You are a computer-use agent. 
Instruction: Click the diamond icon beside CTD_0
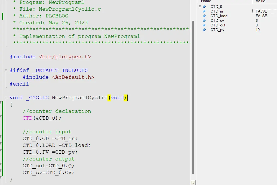pyautogui.click(x=204, y=6)
